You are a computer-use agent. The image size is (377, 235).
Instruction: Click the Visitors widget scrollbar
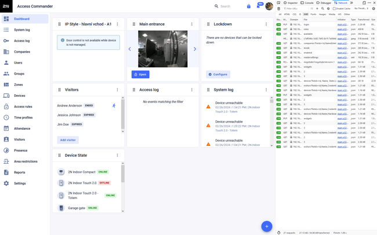click(123, 114)
